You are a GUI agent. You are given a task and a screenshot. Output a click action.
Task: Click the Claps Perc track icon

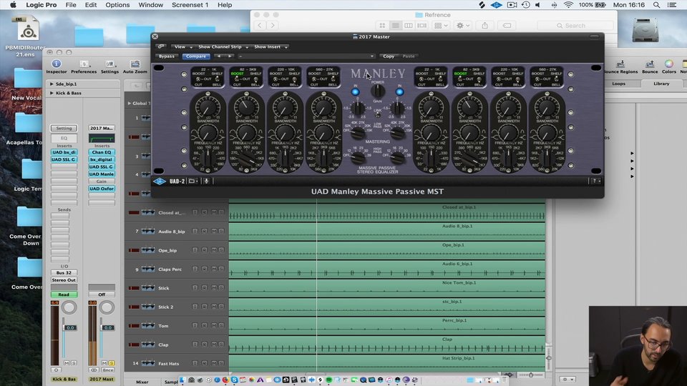pos(147,269)
